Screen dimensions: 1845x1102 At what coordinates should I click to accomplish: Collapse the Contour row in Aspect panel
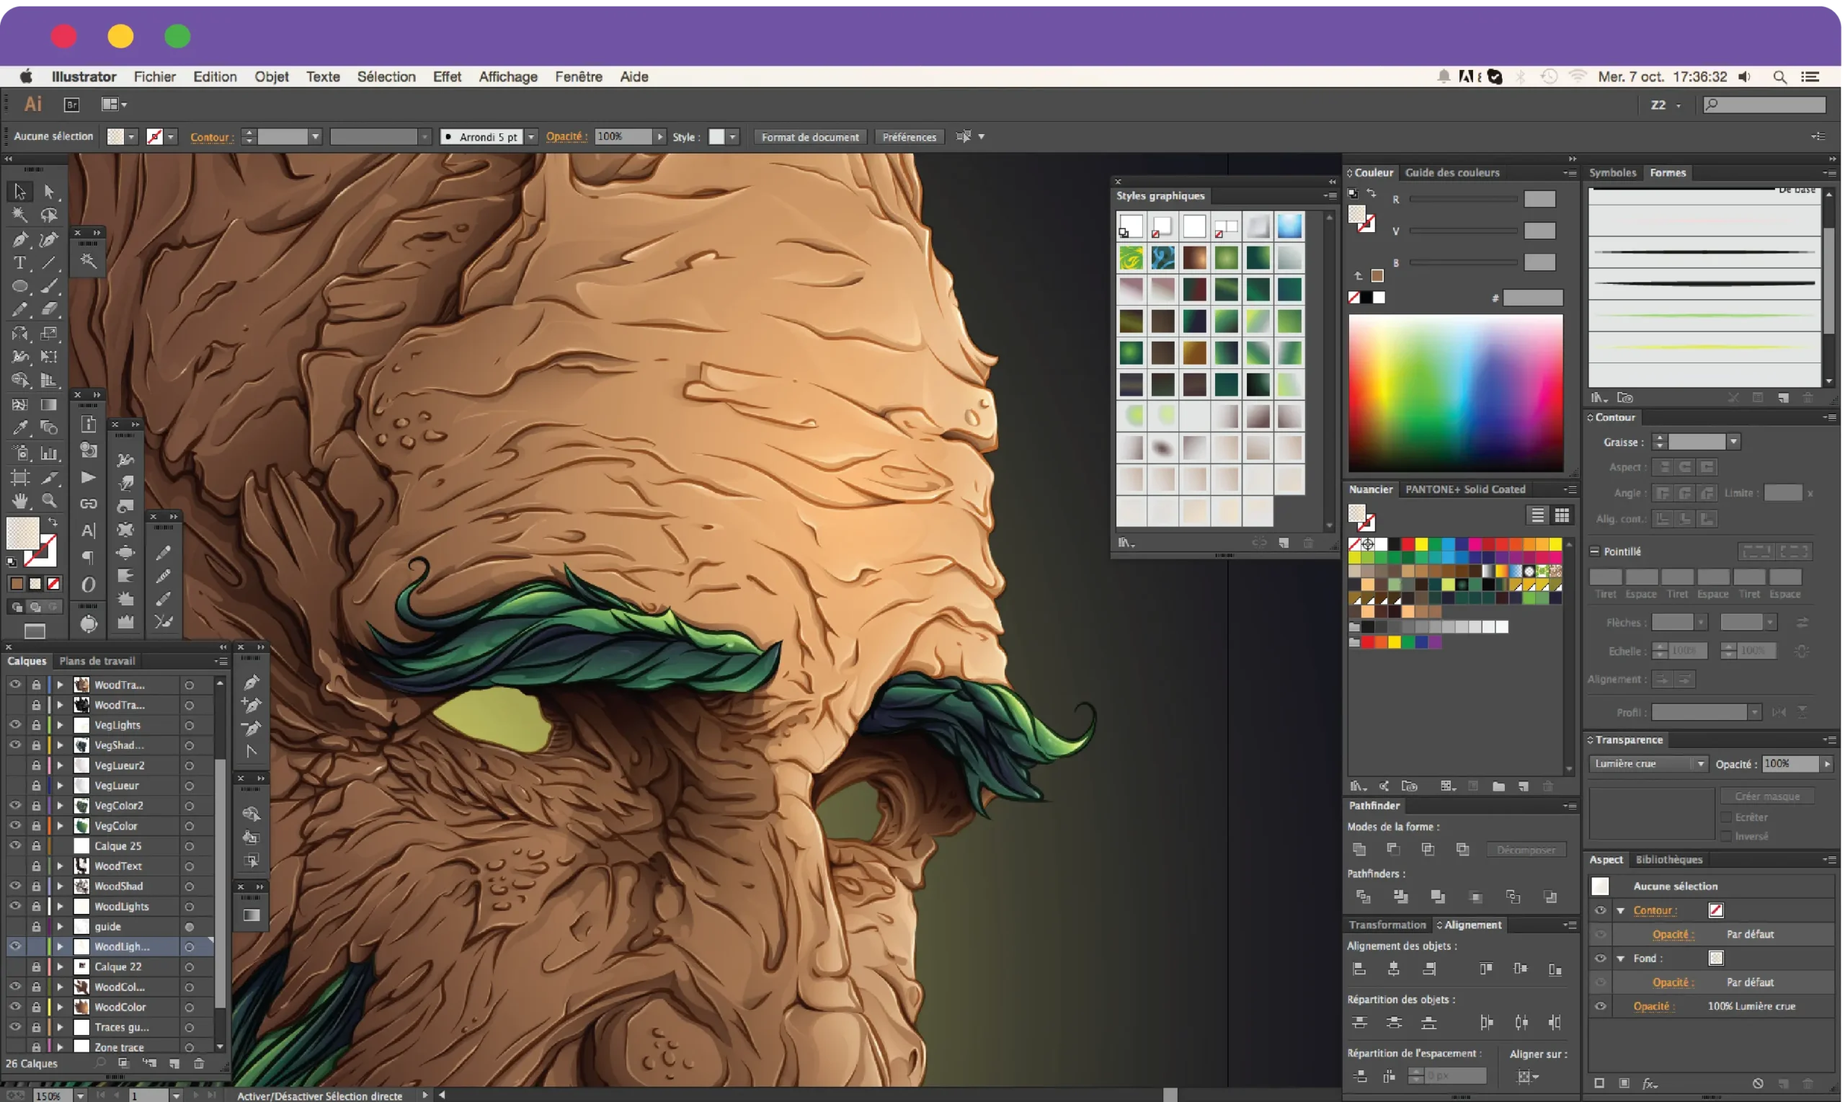click(1621, 911)
